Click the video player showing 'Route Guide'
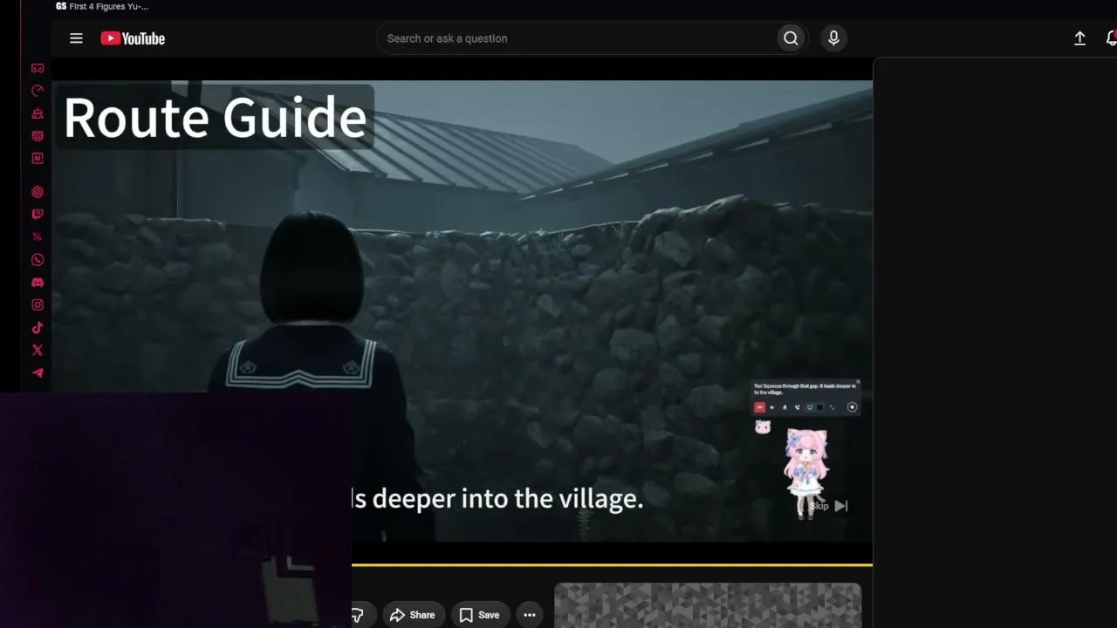Screen dimensions: 1117x628 point(463,311)
